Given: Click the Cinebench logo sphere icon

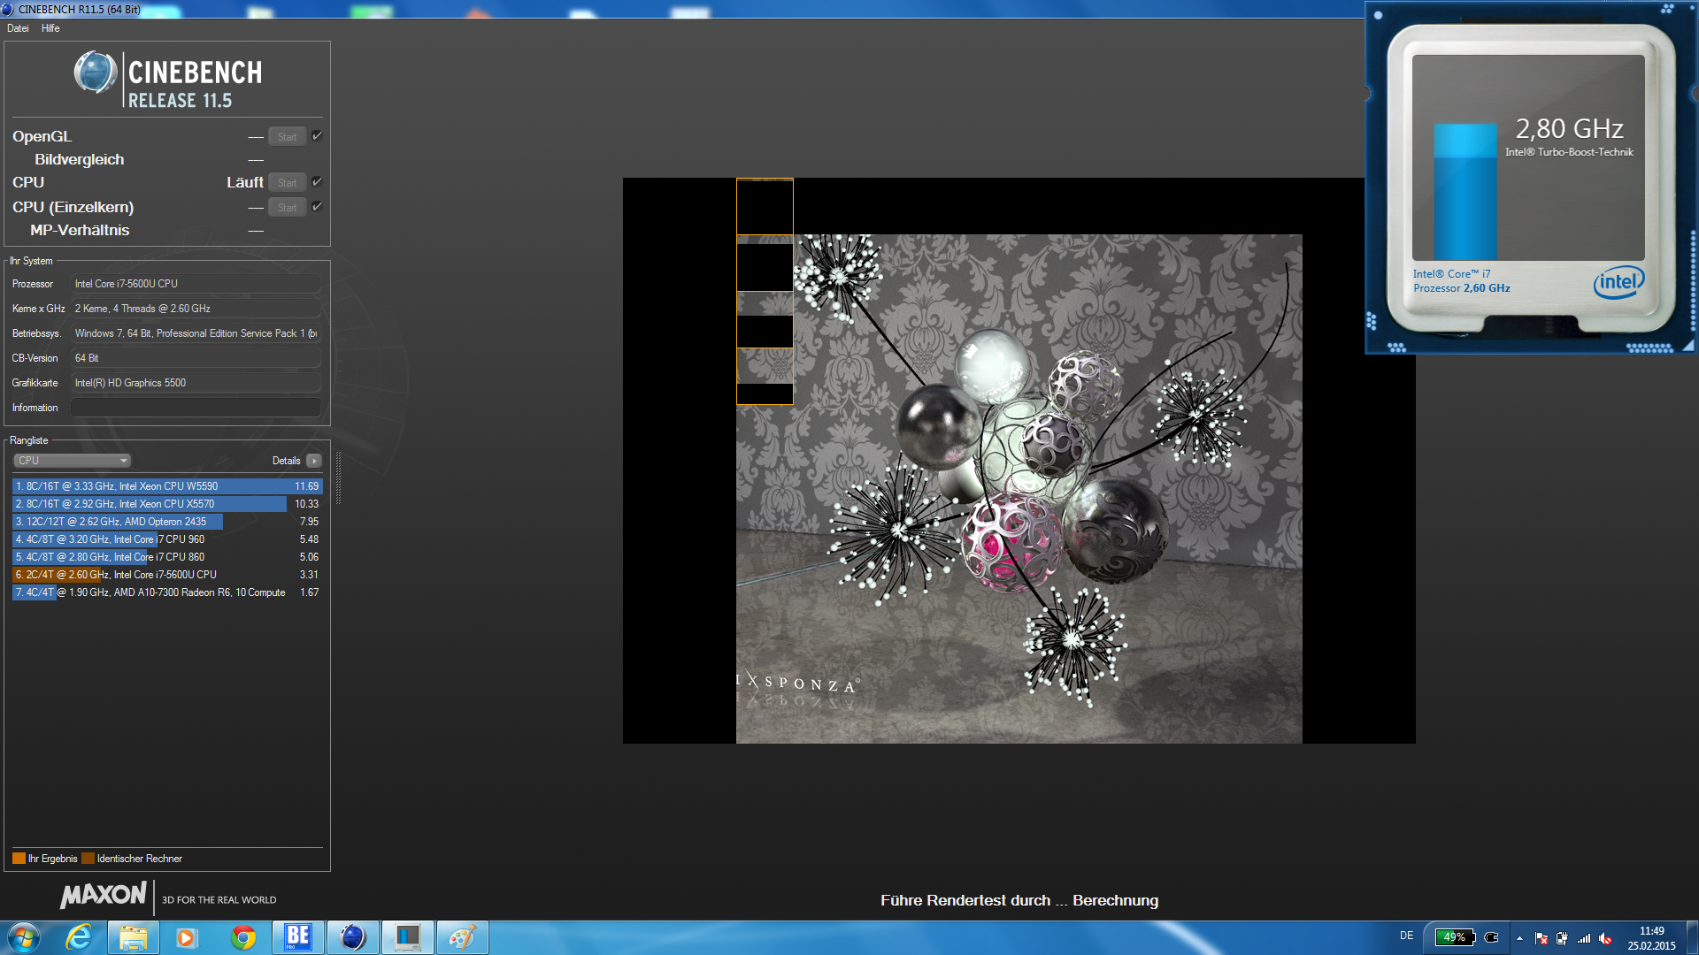Looking at the screenshot, I should (x=95, y=73).
